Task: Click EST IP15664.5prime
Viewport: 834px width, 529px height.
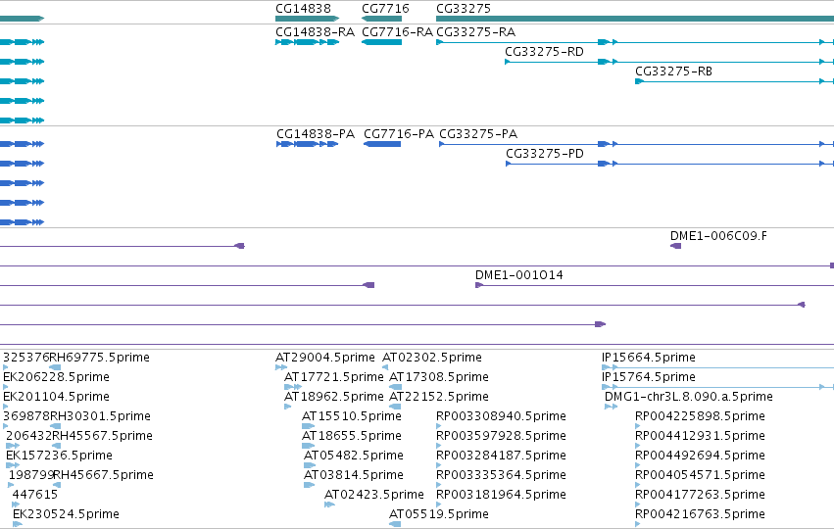Action: 649,358
